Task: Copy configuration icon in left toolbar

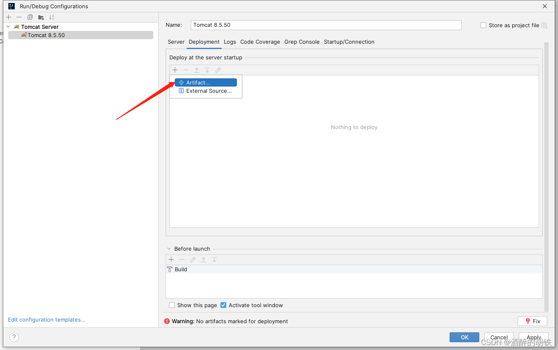Action: [30, 17]
